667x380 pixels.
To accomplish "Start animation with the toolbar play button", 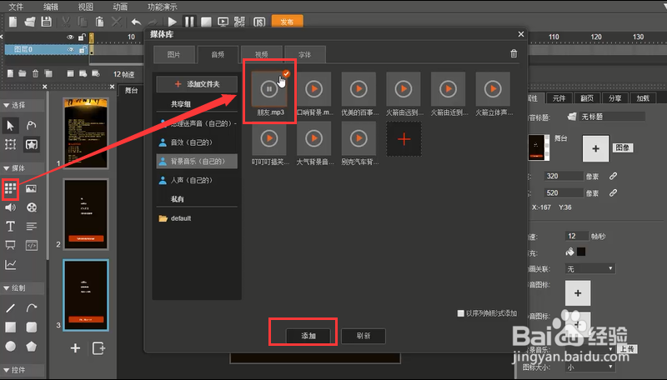I will (173, 22).
